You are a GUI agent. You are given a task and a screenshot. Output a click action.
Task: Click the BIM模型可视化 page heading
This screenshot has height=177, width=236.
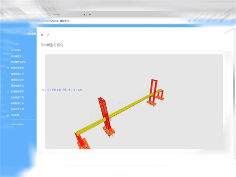tap(52, 45)
